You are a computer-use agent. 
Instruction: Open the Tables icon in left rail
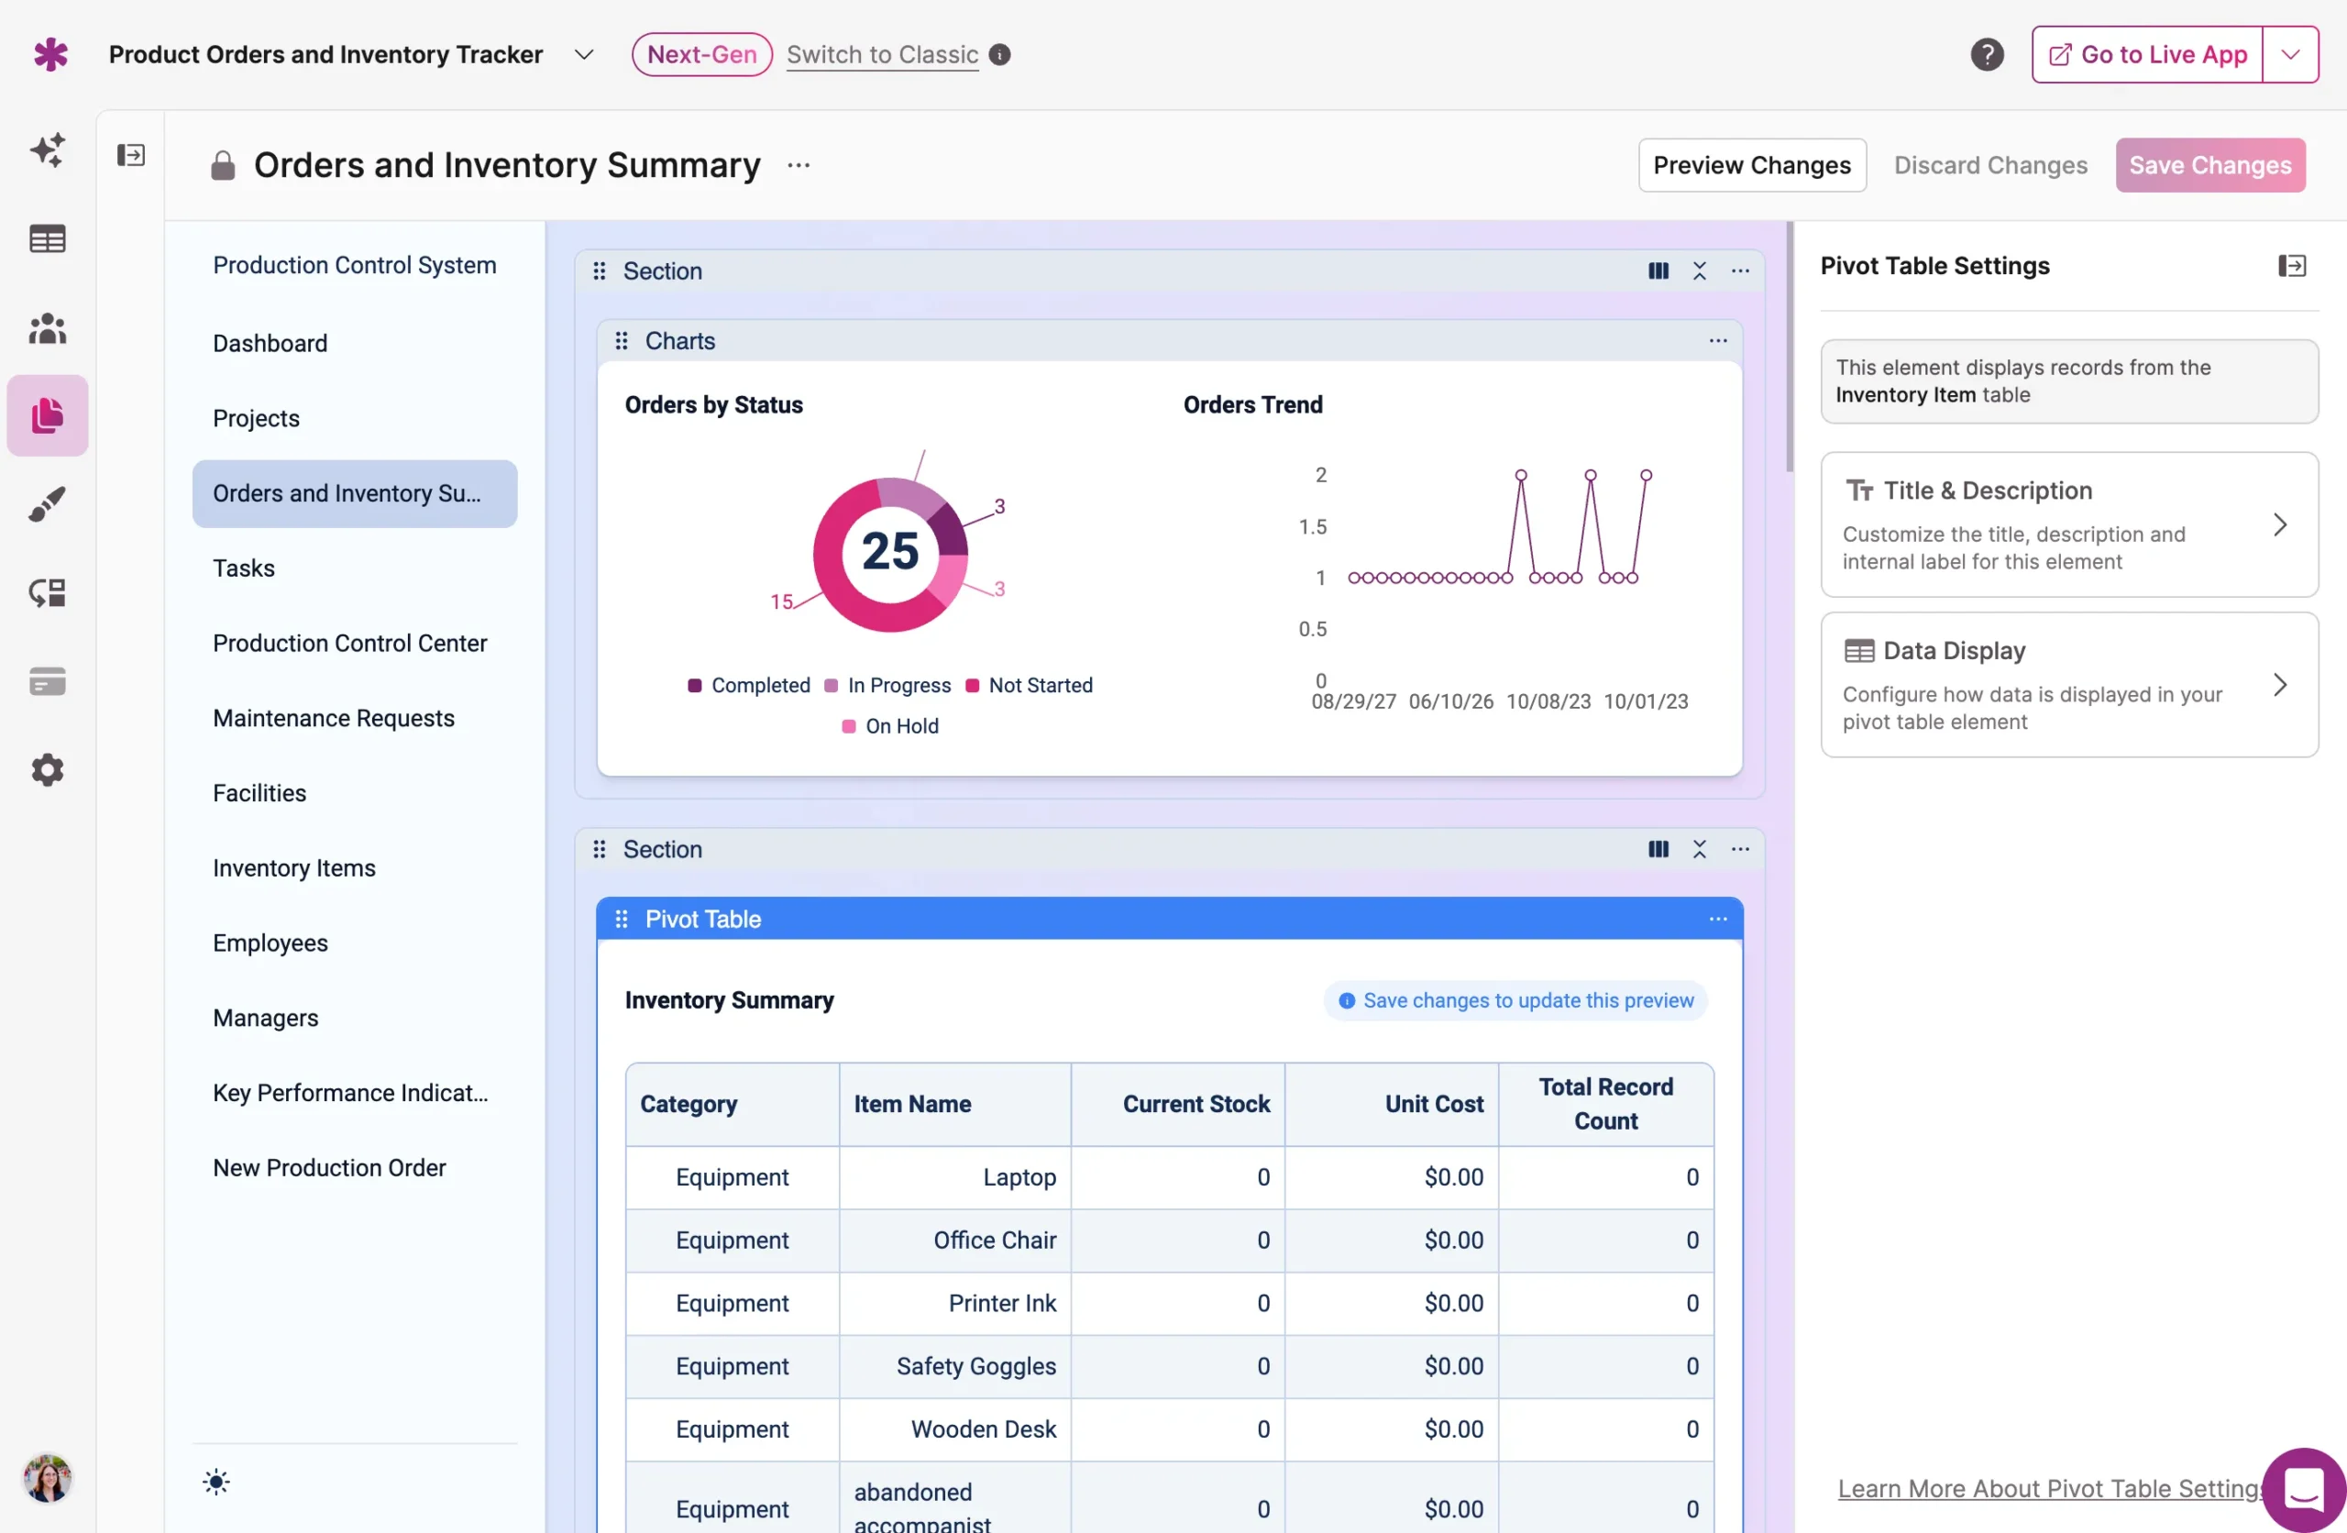click(48, 238)
